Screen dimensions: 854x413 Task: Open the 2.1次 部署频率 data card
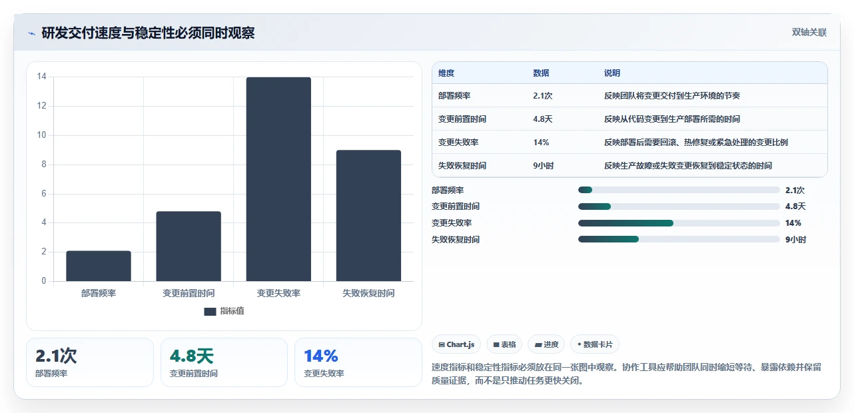pos(90,362)
